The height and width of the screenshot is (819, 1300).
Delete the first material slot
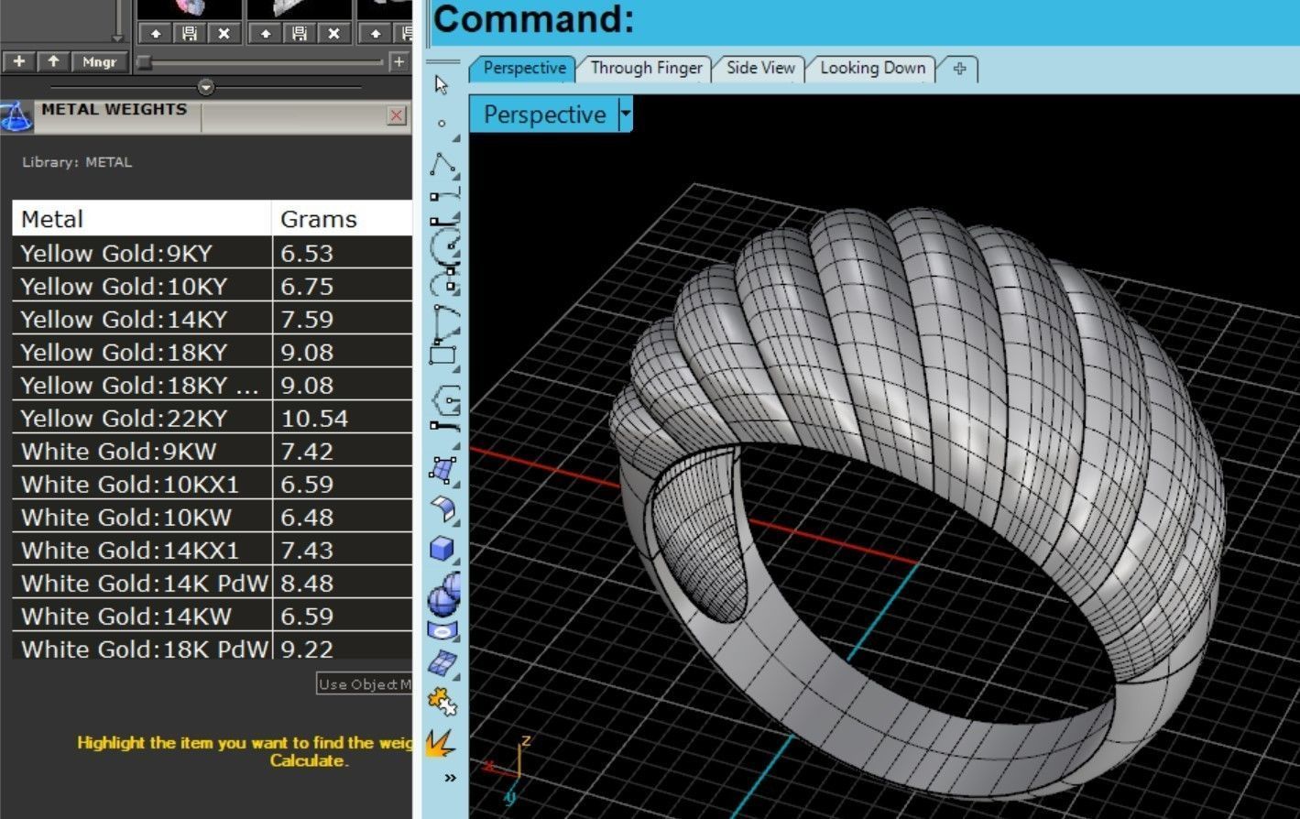224,34
